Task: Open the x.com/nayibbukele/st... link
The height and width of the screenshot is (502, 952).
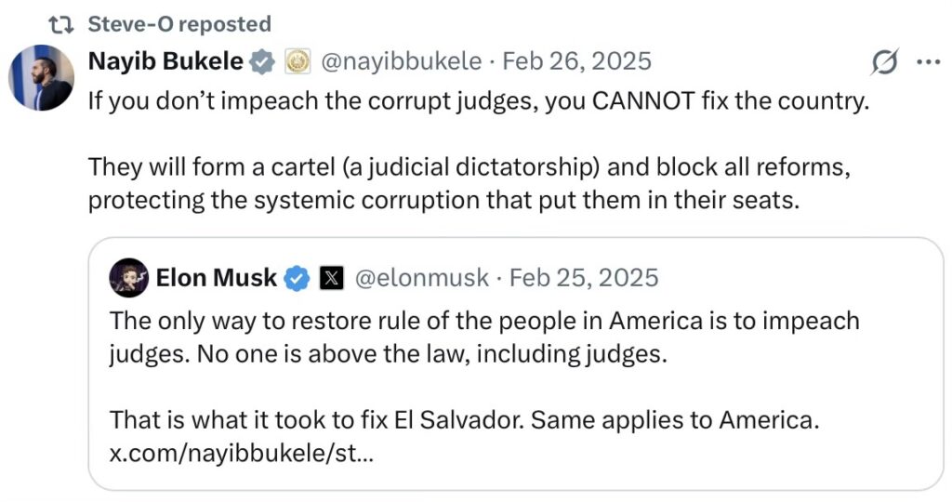Action: click(242, 454)
